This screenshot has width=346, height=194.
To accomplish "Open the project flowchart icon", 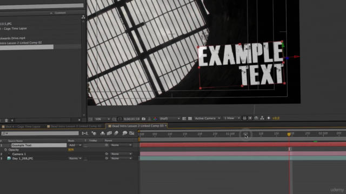I will click(x=83, y=17).
